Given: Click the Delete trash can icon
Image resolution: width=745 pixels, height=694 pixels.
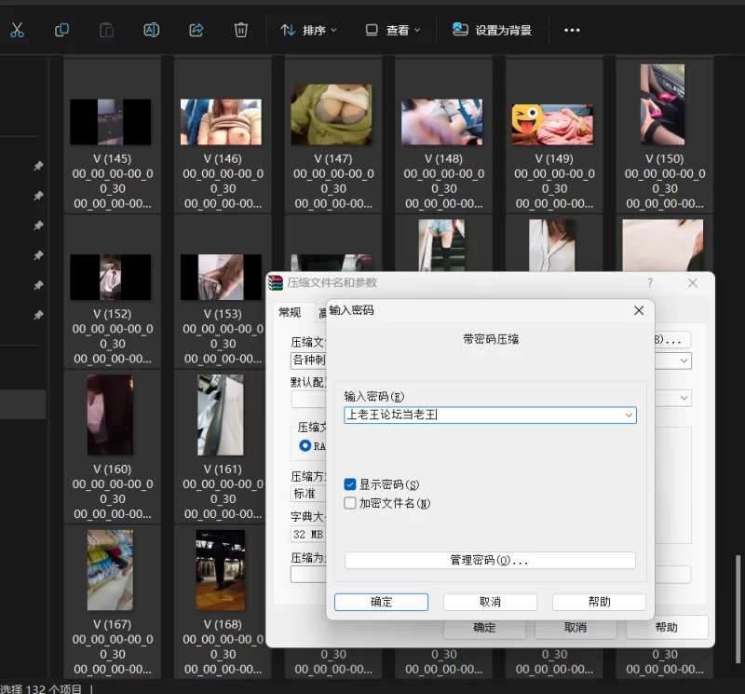Looking at the screenshot, I should (240, 30).
